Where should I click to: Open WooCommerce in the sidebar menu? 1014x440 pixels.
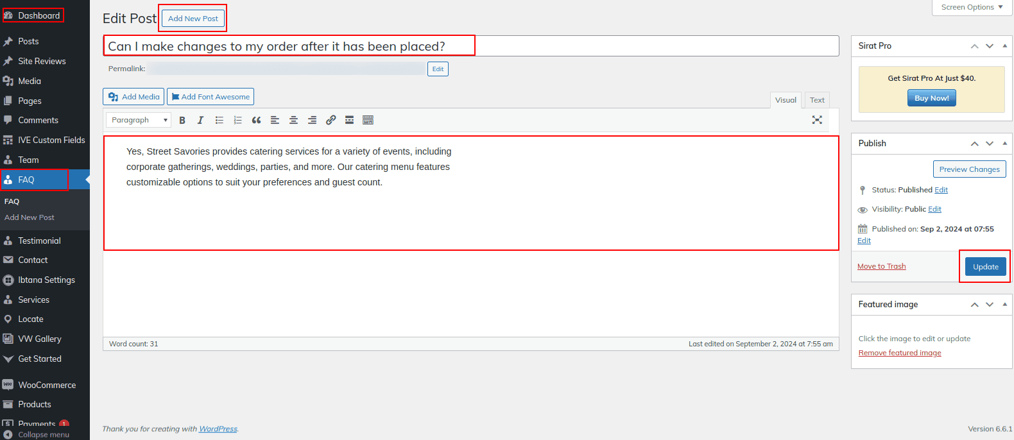click(47, 385)
